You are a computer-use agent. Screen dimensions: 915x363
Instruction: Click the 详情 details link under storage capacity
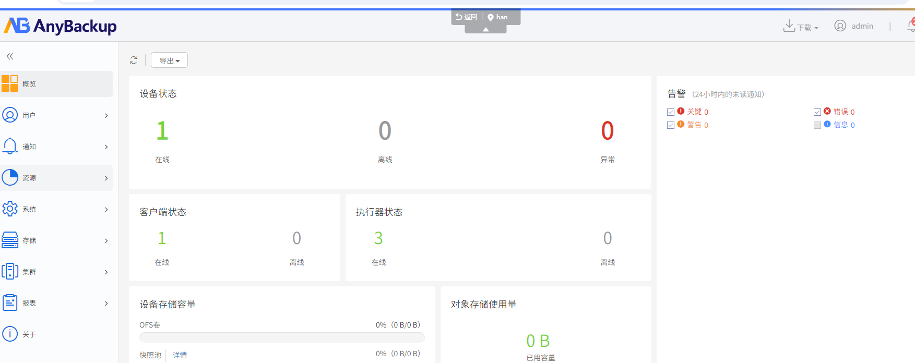pos(180,355)
